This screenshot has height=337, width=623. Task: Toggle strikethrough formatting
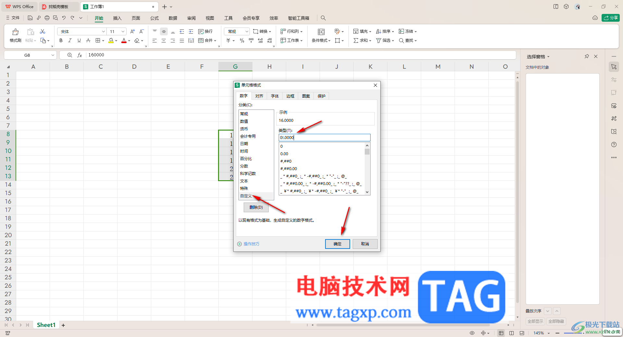(x=88, y=41)
